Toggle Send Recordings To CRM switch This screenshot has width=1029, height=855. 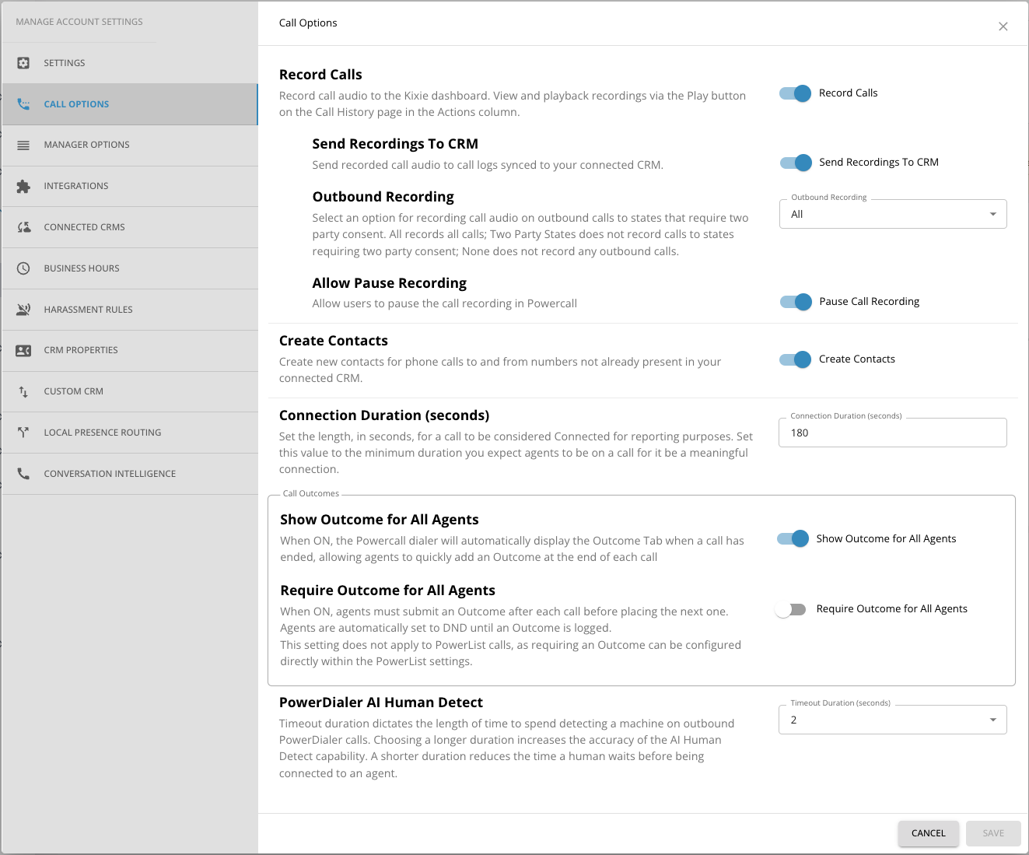pyautogui.click(x=796, y=163)
